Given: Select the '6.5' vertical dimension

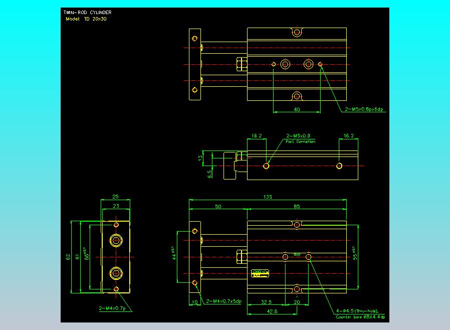Looking at the screenshot, I should (209, 174).
